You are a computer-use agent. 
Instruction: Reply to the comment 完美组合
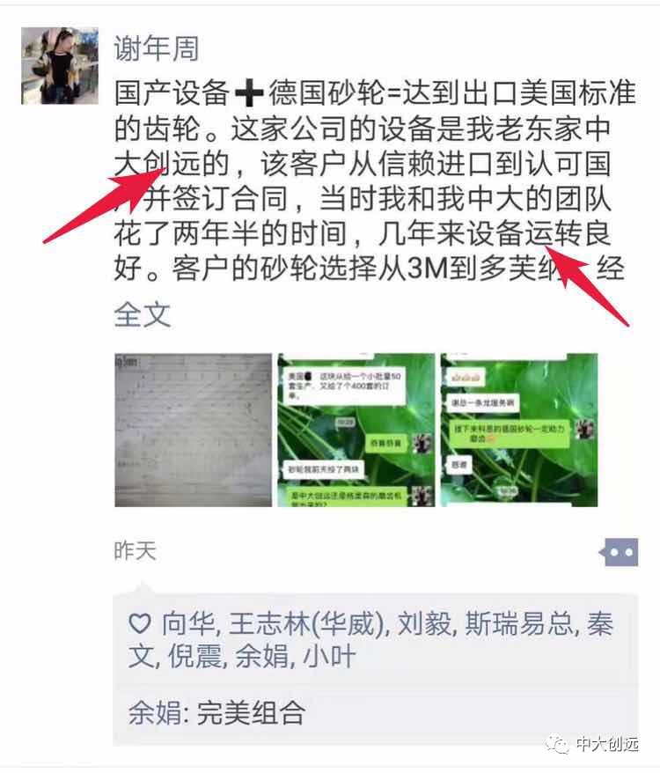point(251,713)
